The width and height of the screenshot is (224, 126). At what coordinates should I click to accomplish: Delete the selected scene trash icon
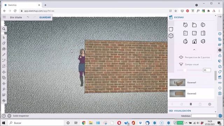click(x=200, y=104)
